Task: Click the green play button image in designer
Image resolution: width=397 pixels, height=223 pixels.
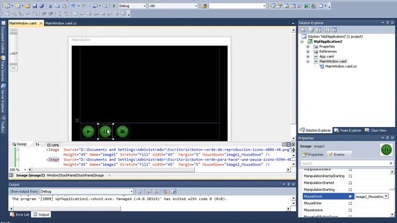Action: click(x=88, y=131)
